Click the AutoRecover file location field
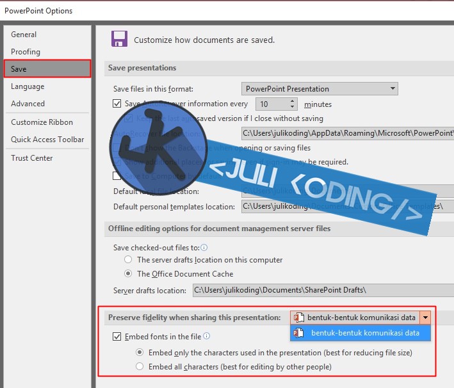Image resolution: width=454 pixels, height=388 pixels. [348, 133]
